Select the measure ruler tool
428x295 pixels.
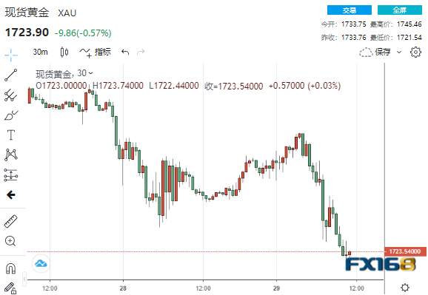point(11,221)
